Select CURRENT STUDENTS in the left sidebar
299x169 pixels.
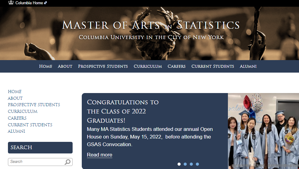30,125
